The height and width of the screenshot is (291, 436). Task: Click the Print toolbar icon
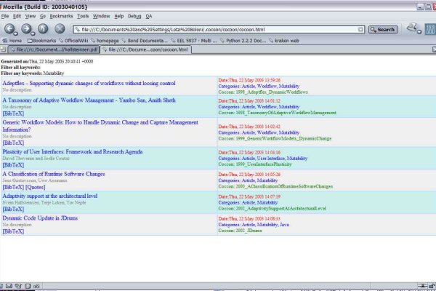point(412,29)
